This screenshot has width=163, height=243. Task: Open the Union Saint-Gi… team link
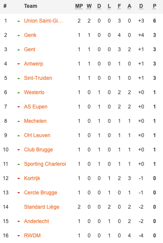pos(43,21)
